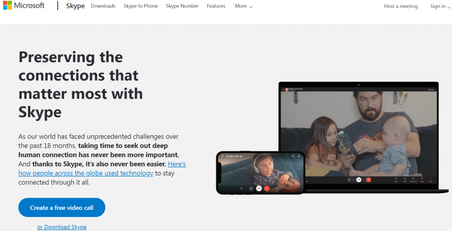Click the Microsoft logo
Screen dimensions: 452x231
click(x=24, y=5)
